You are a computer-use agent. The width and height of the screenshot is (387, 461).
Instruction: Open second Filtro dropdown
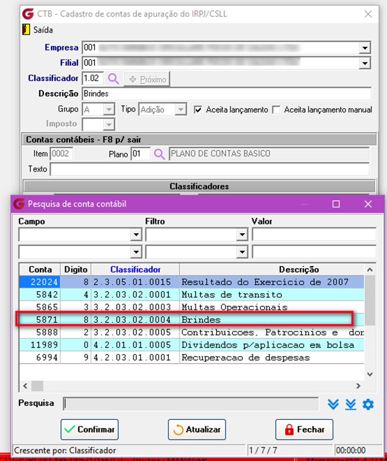click(242, 252)
